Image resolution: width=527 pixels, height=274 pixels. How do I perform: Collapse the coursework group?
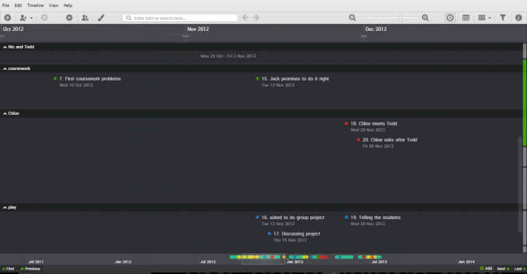click(5, 69)
